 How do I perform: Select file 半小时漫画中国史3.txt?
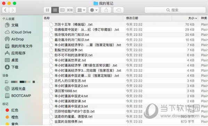71,106
